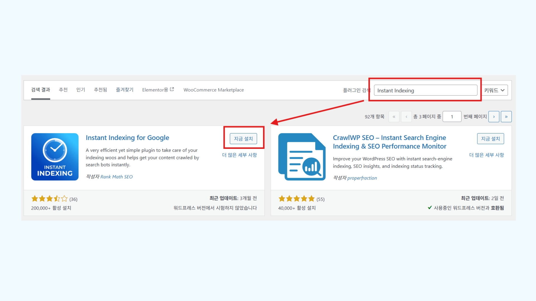Click the empty fifth star of Instant Indexing rating
Image resolution: width=536 pixels, height=301 pixels.
coord(64,199)
